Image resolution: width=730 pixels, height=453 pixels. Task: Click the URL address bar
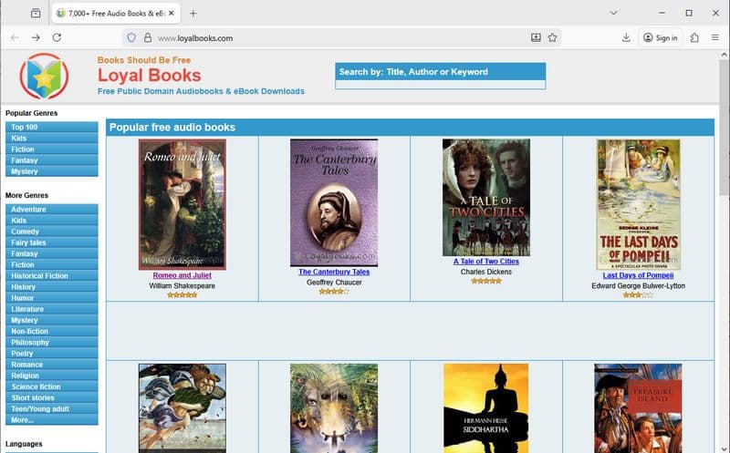coord(342,38)
